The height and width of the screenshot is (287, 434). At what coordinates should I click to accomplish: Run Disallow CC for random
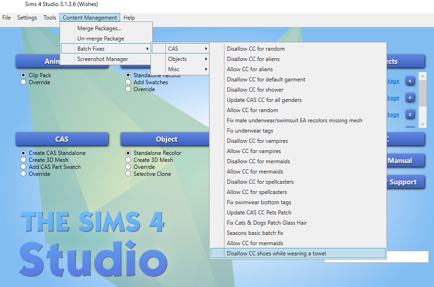(x=298, y=49)
